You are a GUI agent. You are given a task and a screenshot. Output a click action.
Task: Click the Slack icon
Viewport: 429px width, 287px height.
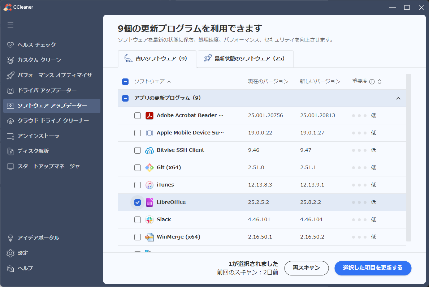click(x=149, y=220)
